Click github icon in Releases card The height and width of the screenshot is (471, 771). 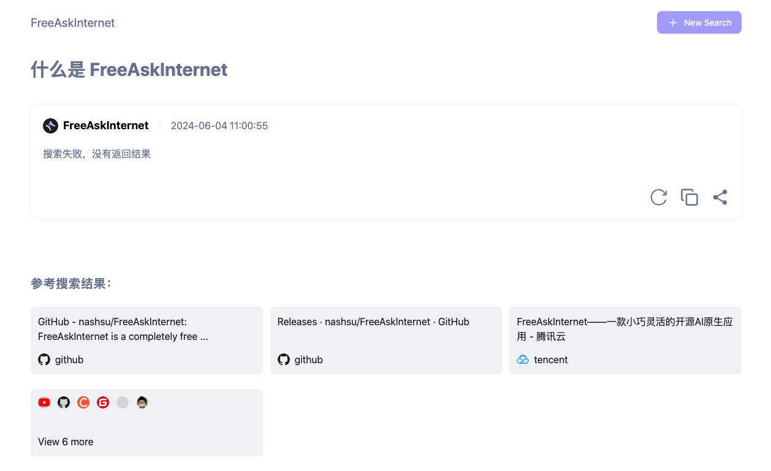pyautogui.click(x=284, y=360)
